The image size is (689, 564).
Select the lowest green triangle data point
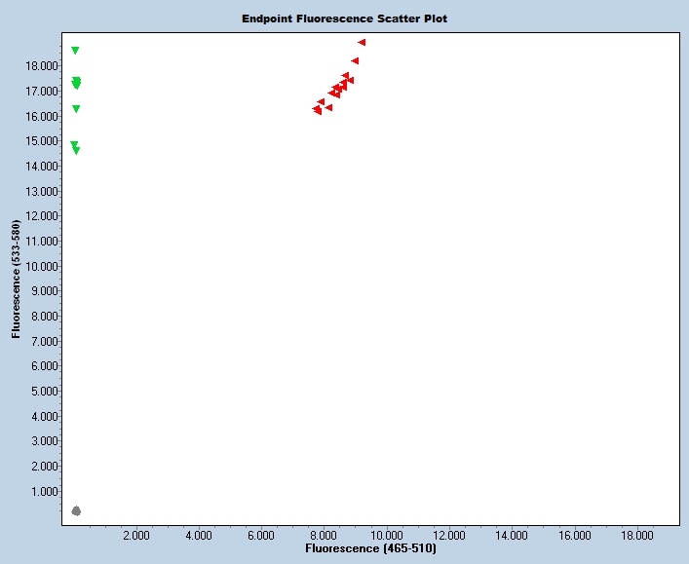click(x=76, y=151)
